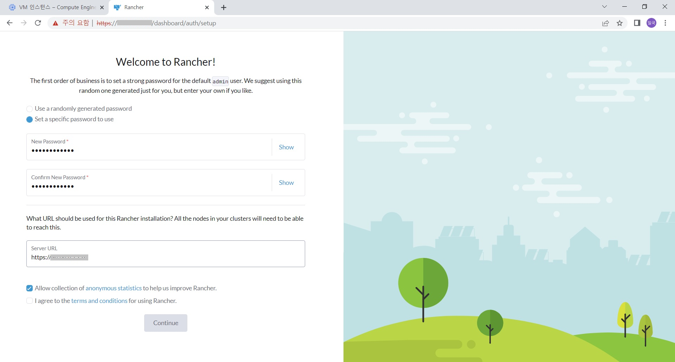Viewport: 675px width, 362px height.
Task: Select the Rancher tab
Action: point(162,7)
